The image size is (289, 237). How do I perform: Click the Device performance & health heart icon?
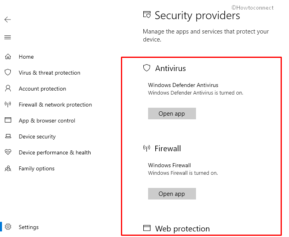(x=8, y=152)
